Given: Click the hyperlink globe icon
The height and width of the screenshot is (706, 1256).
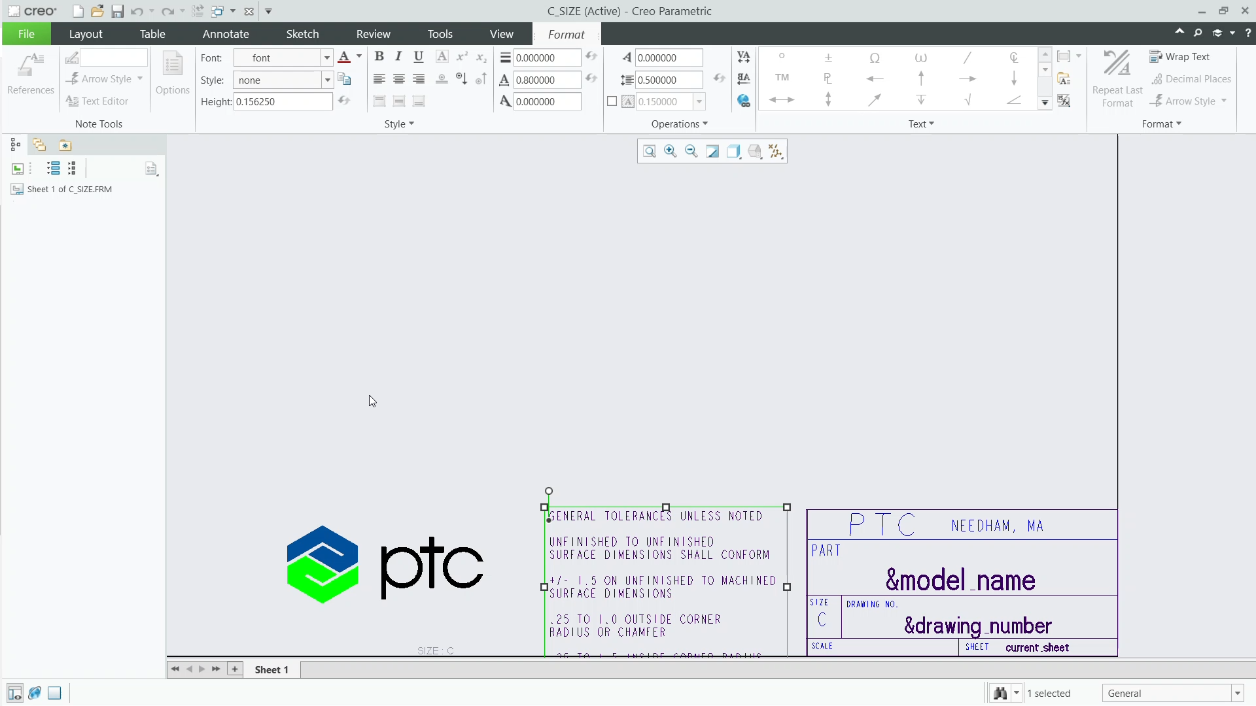Looking at the screenshot, I should [744, 101].
